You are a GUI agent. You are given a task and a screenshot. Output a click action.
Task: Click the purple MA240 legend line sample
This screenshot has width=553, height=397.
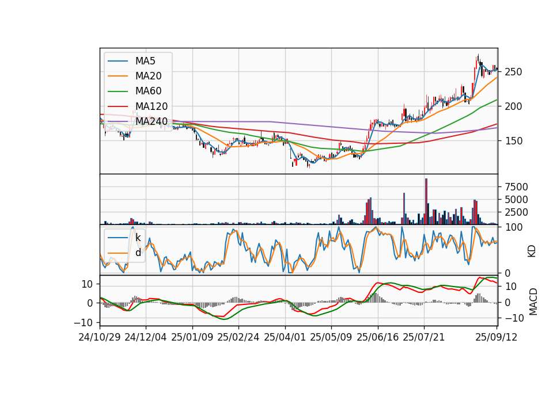point(118,121)
